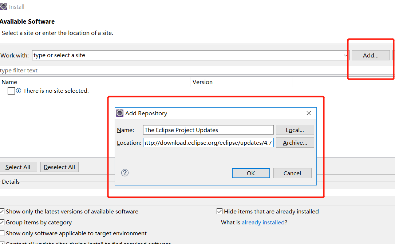Viewport: 395px width, 244px height.
Task: Click OK in Add Repository dialog
Action: pyautogui.click(x=251, y=173)
